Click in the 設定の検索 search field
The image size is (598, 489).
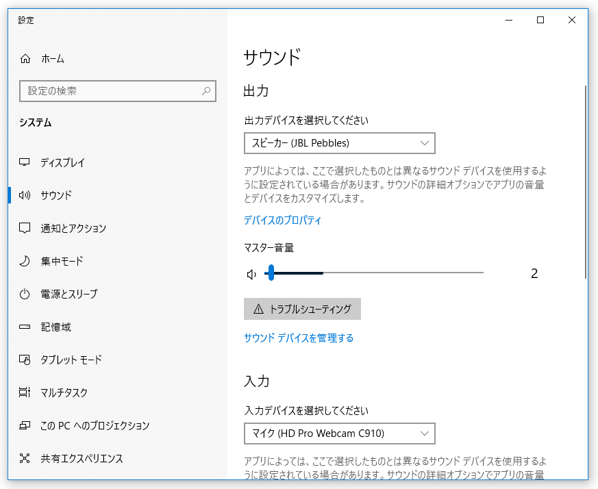tap(117, 91)
